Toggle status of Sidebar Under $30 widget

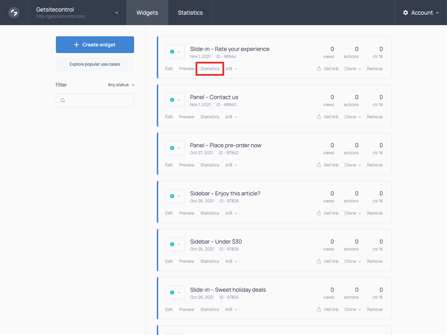pyautogui.click(x=175, y=244)
